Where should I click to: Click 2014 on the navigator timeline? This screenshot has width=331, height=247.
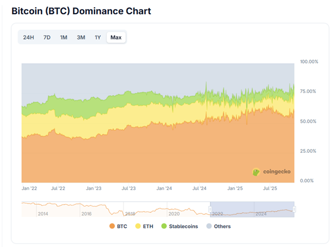(43, 214)
